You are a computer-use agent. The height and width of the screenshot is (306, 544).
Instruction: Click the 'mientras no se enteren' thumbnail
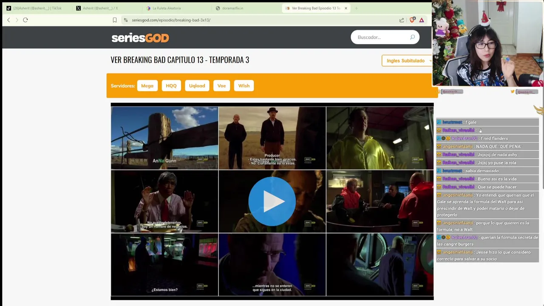272,264
